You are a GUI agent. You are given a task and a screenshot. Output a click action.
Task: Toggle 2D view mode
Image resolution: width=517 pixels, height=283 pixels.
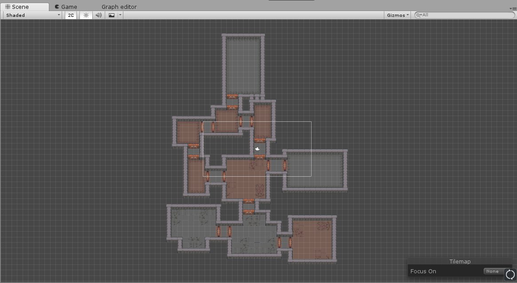(71, 15)
